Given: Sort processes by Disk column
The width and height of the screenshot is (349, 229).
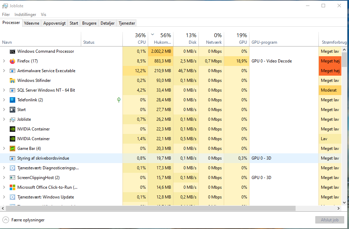Looking at the screenshot, I should coord(186,39).
